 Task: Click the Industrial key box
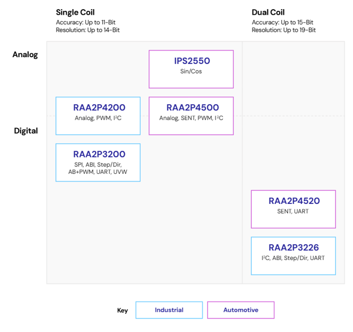pyautogui.click(x=169, y=310)
